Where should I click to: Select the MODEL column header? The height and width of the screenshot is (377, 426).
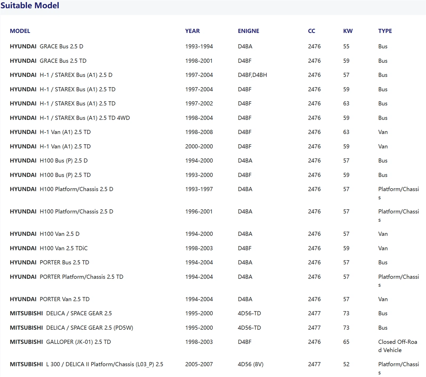point(20,31)
